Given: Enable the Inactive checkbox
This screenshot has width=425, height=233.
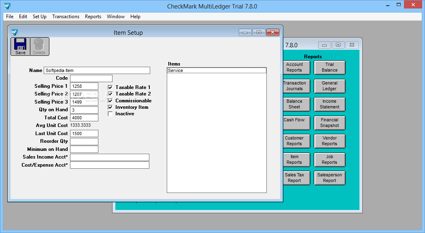Looking at the screenshot, I should pos(110,114).
